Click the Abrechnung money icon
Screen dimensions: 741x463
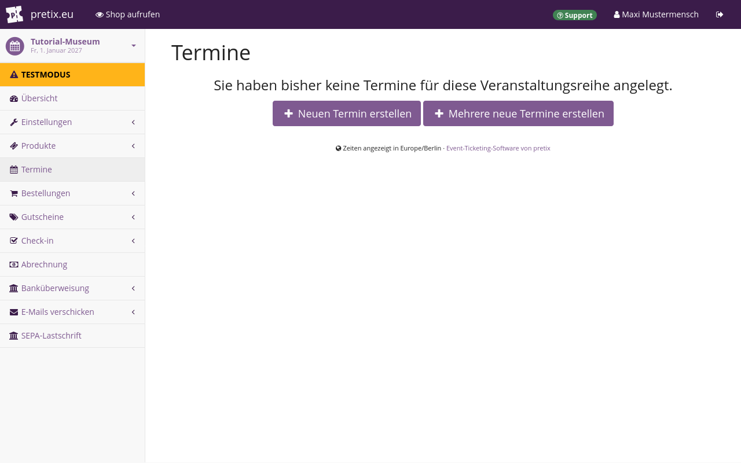tap(14, 264)
